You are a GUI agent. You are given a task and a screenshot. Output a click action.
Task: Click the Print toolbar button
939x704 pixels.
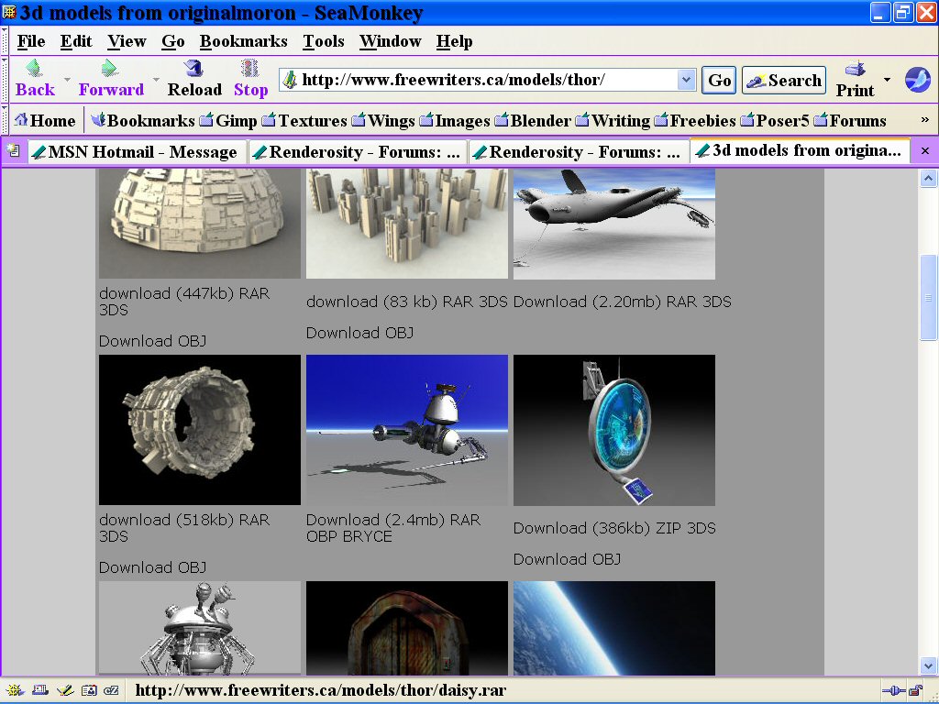(855, 79)
